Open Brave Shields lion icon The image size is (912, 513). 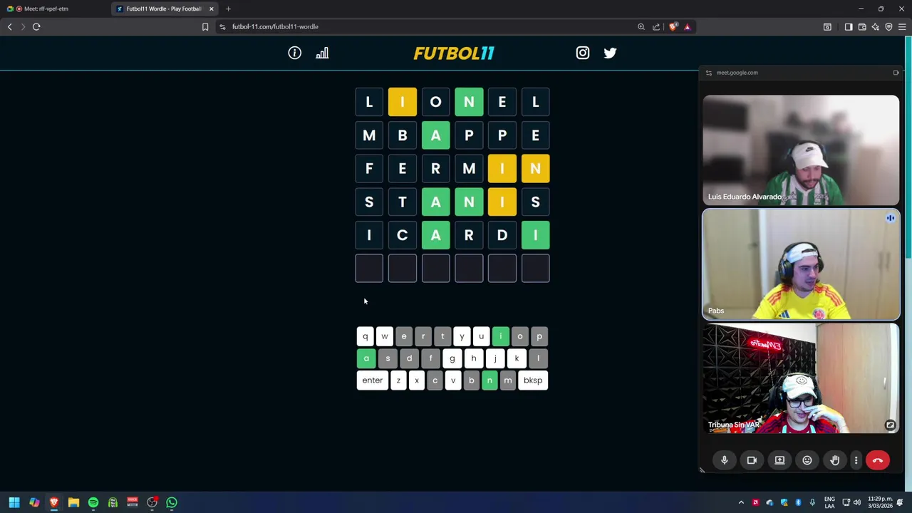click(673, 26)
